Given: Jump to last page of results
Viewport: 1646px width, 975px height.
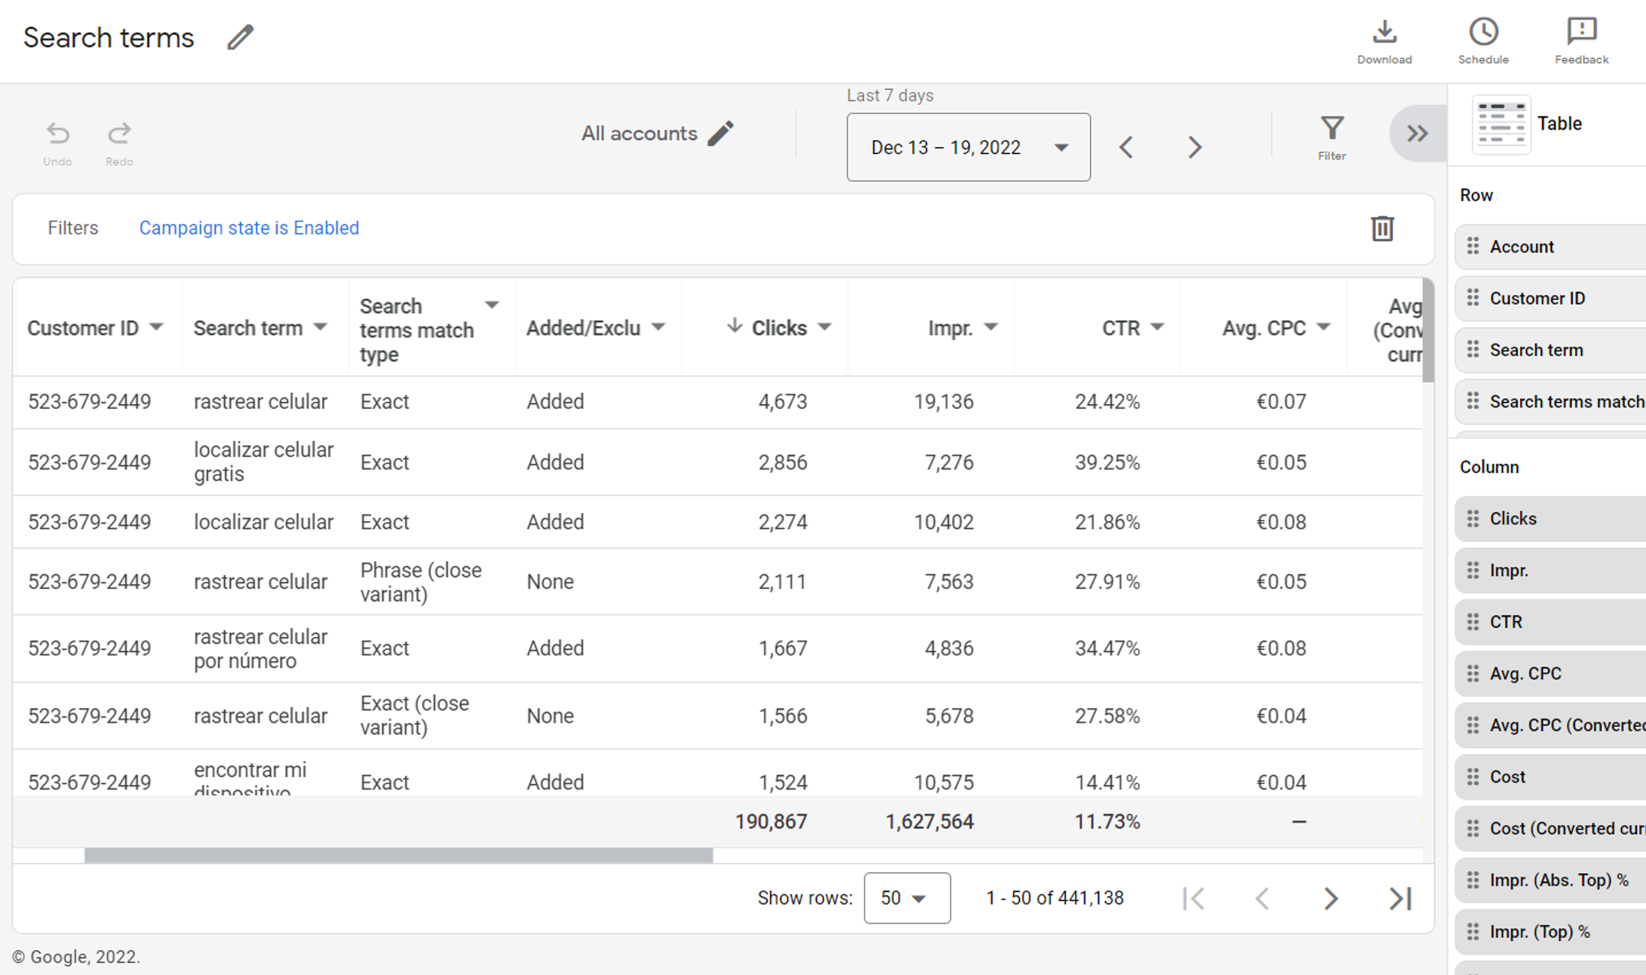Looking at the screenshot, I should click(1400, 898).
